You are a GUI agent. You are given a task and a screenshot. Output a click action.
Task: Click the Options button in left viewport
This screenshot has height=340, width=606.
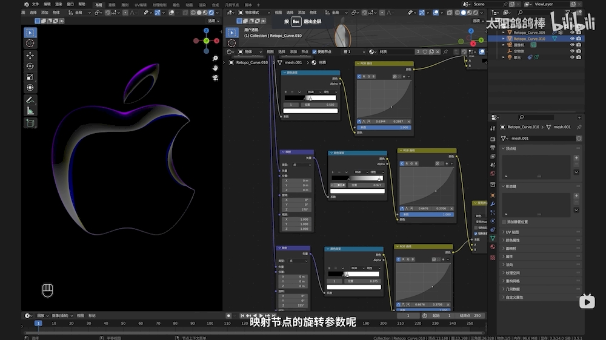[213, 21]
